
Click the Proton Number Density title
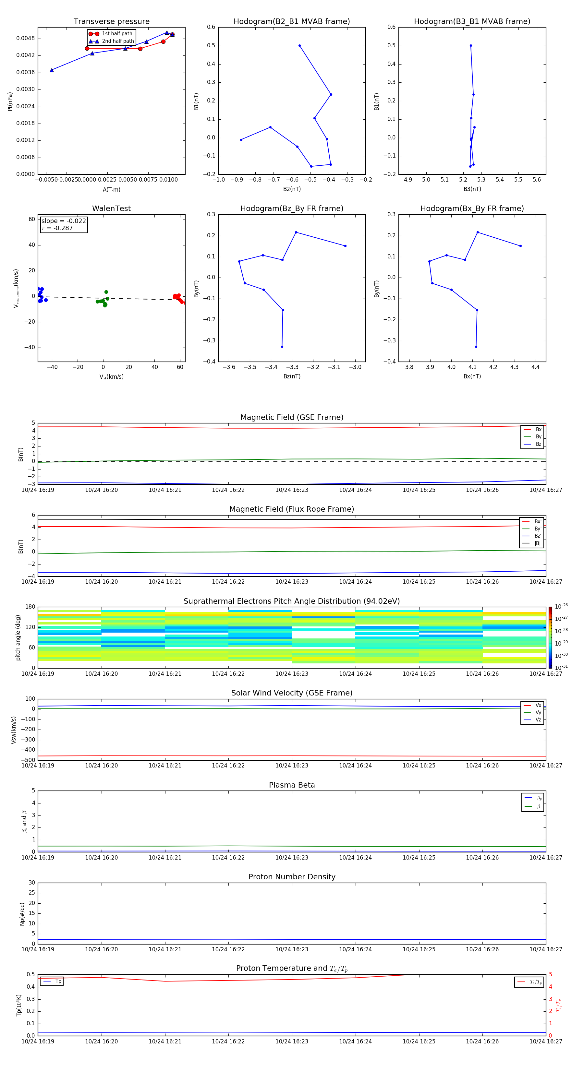[292, 877]
